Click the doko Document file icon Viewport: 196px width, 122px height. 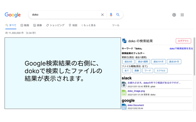(124, 106)
